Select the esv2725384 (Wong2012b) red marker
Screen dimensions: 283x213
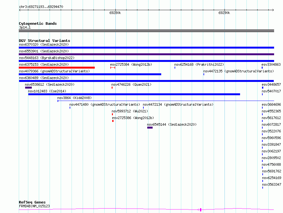pyautogui.click(x=113, y=68)
